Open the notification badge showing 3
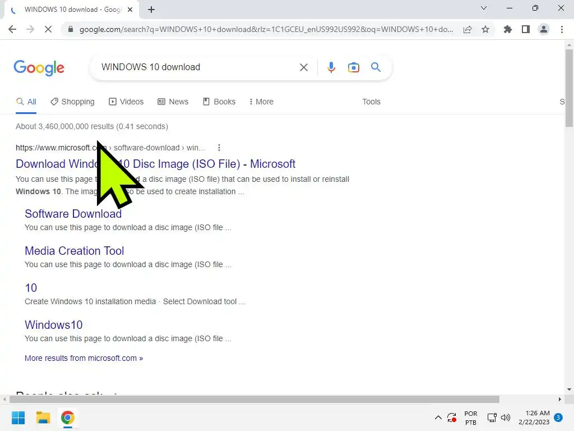Screen dimensions: 574x431 pyautogui.click(x=558, y=418)
